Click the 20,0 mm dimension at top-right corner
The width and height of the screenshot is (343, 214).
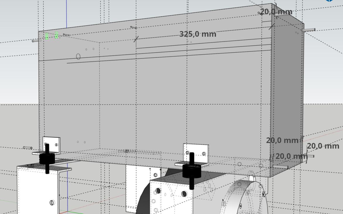click(x=276, y=12)
